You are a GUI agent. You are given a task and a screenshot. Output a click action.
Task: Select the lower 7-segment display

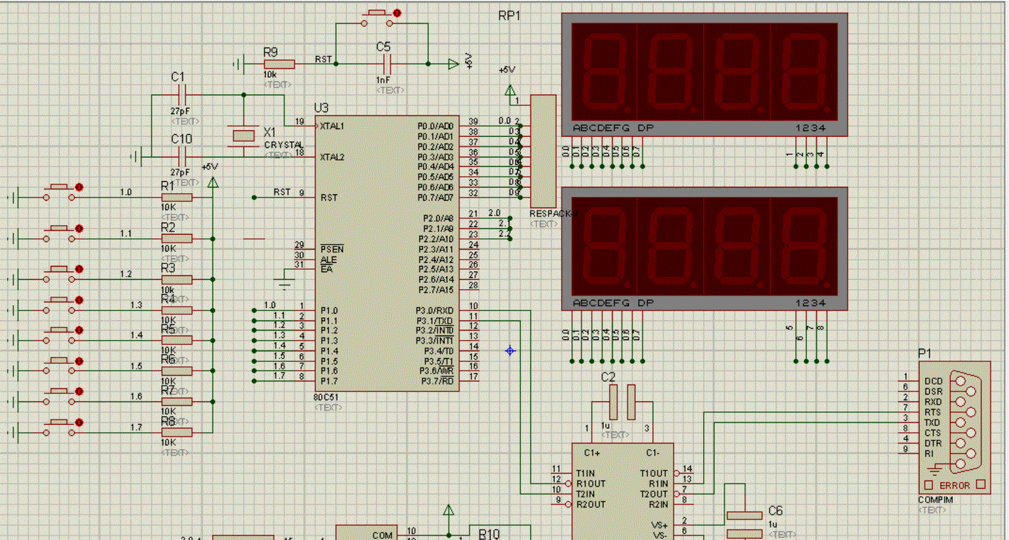(704, 248)
